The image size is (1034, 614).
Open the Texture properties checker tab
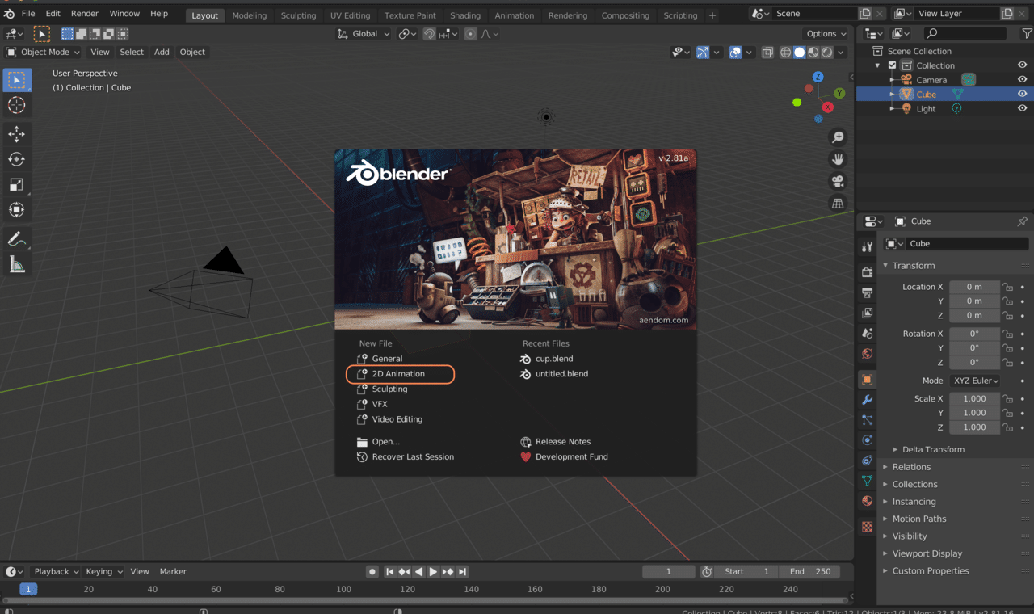click(868, 527)
